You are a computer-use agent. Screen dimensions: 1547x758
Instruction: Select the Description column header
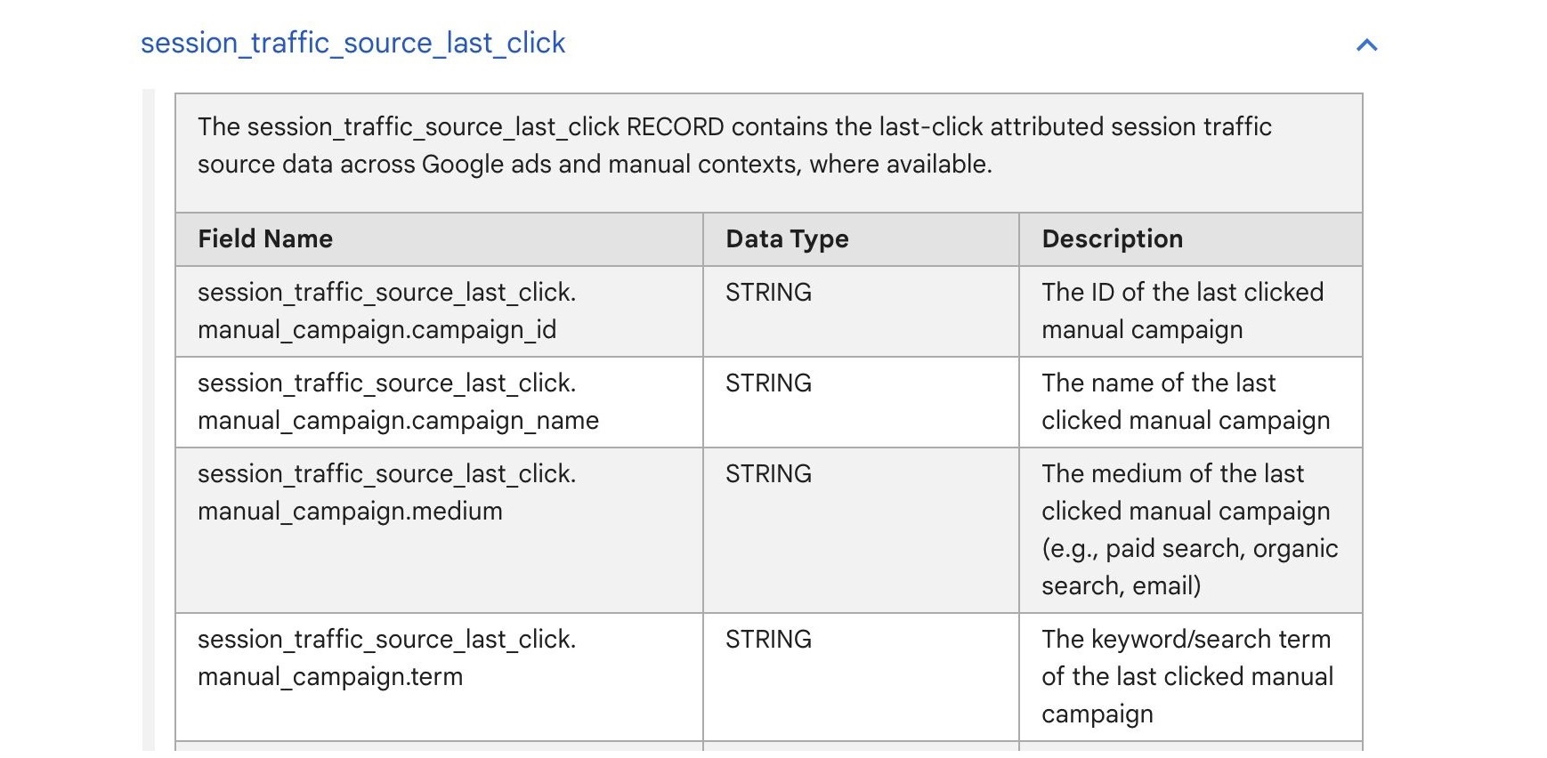tap(1112, 238)
